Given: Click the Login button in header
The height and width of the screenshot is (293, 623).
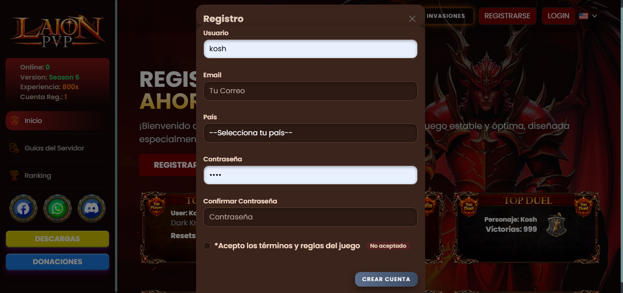Looking at the screenshot, I should (x=558, y=16).
